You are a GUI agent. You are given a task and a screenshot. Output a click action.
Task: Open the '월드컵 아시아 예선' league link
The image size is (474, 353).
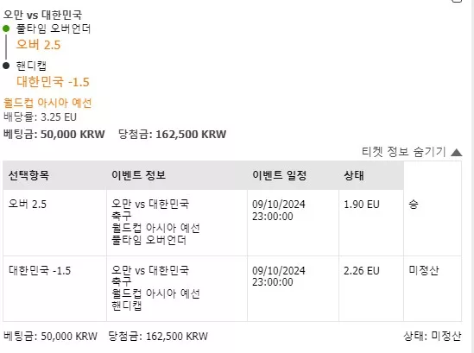47,103
